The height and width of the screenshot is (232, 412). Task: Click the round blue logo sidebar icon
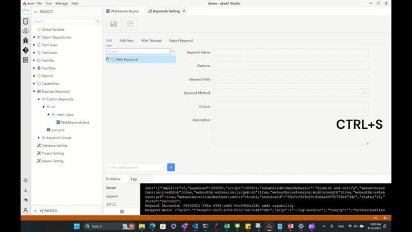click(26, 200)
